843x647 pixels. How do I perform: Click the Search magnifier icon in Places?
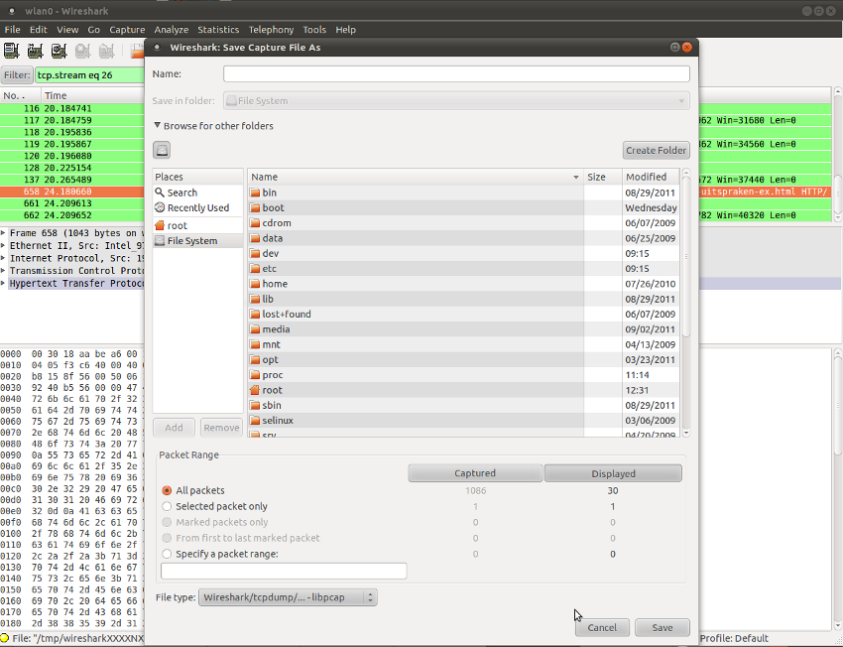coord(159,192)
